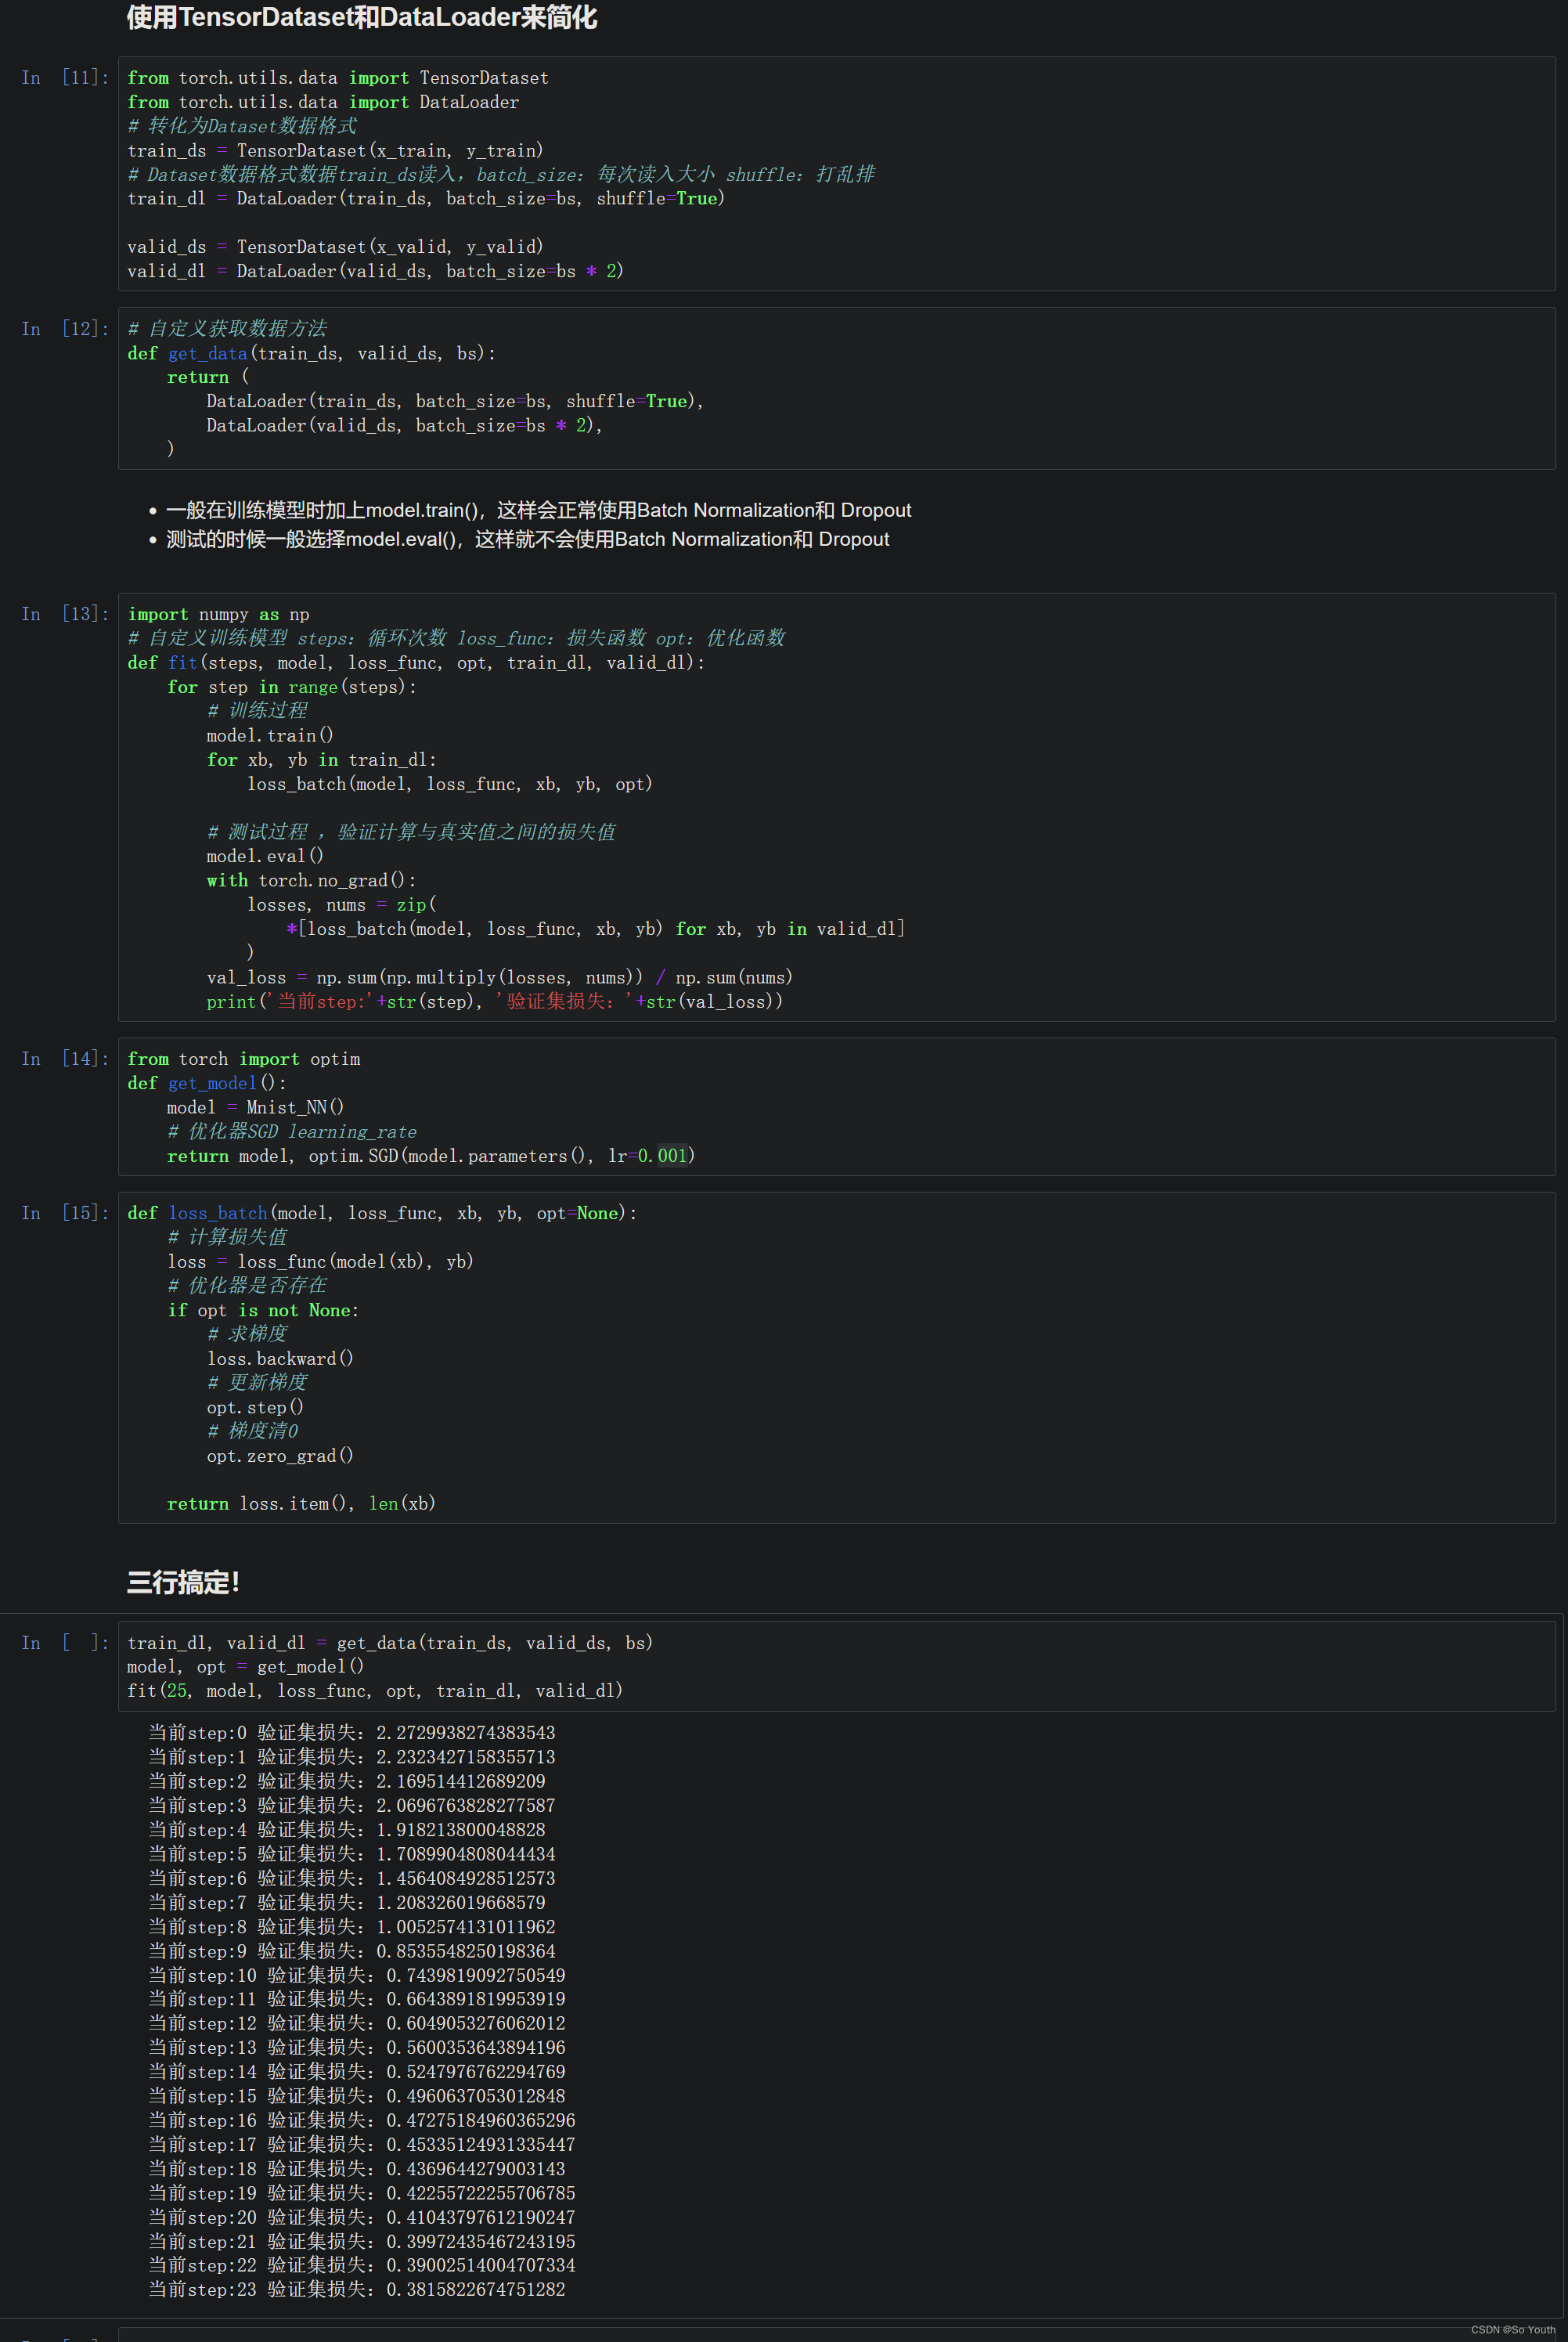Click the val_loss np.sum computation line
Screen dimensions: 1568x2342
click(x=500, y=977)
